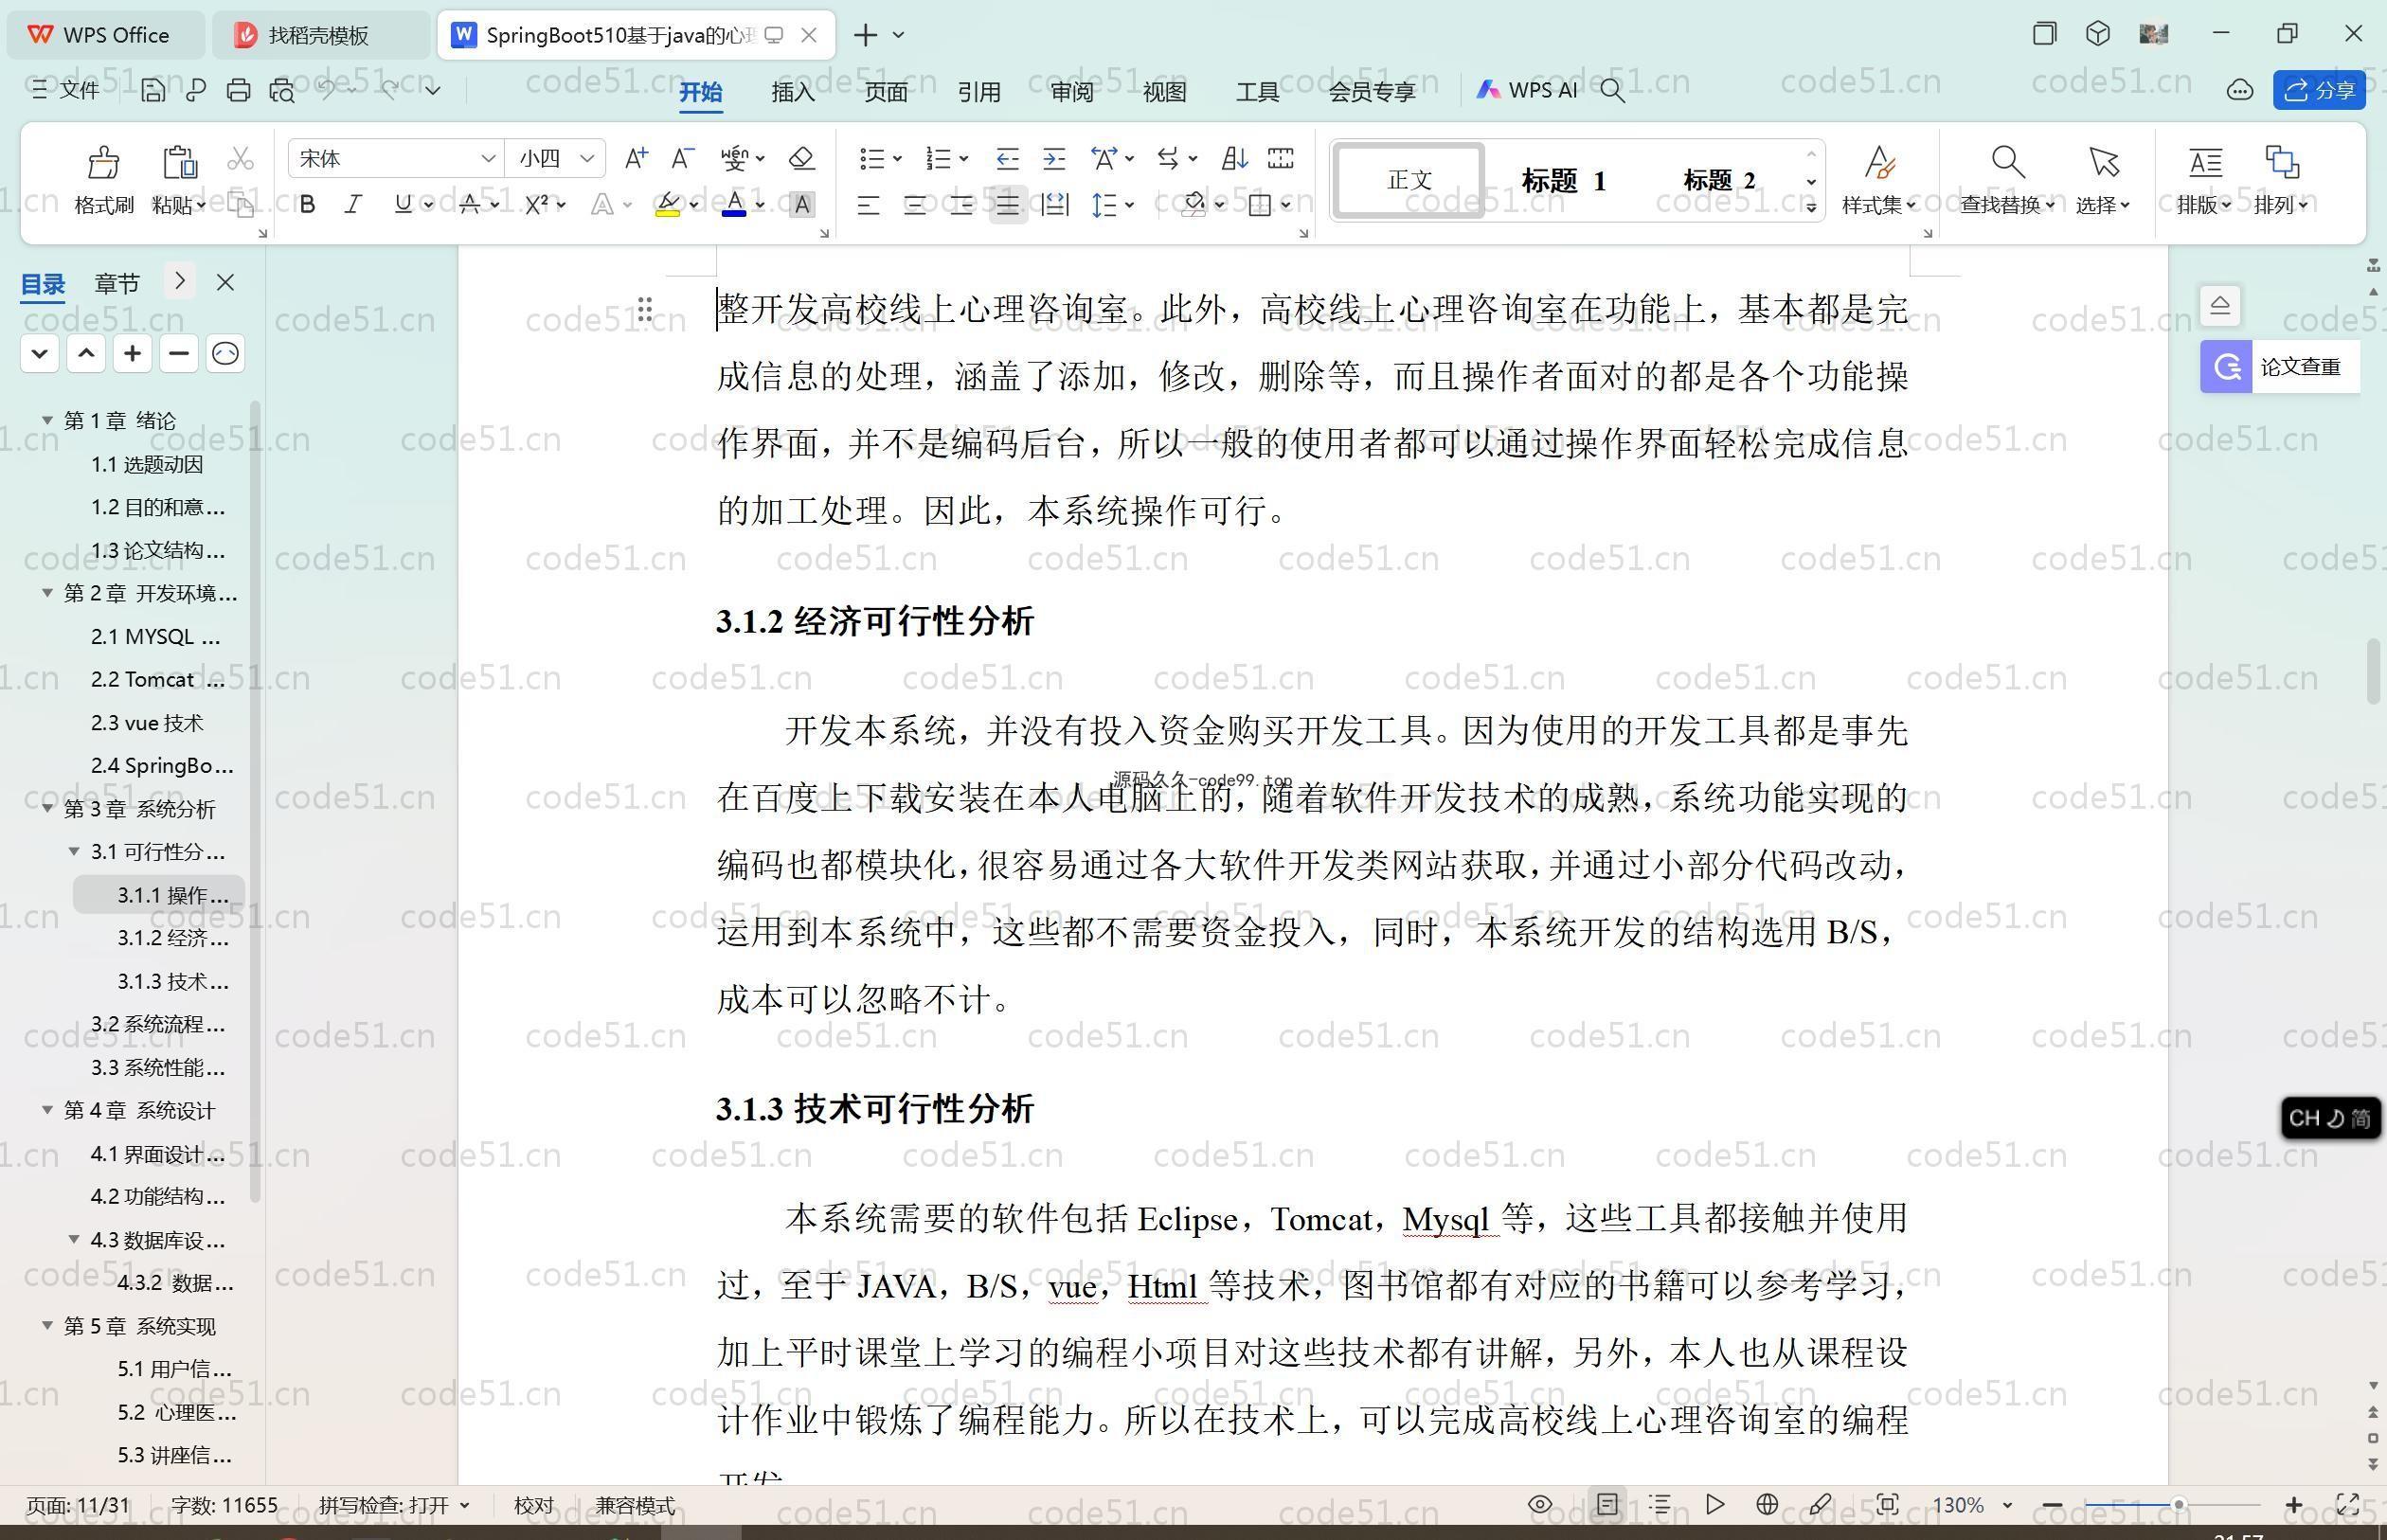Click the Print Preview icon
This screenshot has width=2387, height=1540.
click(282, 90)
